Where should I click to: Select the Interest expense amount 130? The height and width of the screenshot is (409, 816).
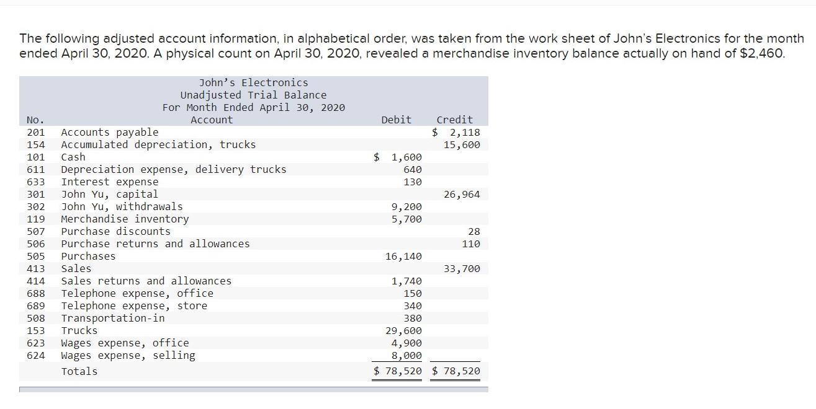tap(413, 182)
